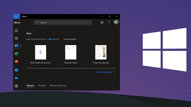Open OneDrive cloud icon in sidebar
191x107 pixels.
pos(16,78)
